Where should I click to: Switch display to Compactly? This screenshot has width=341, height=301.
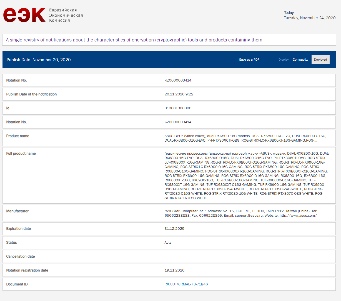(300, 60)
